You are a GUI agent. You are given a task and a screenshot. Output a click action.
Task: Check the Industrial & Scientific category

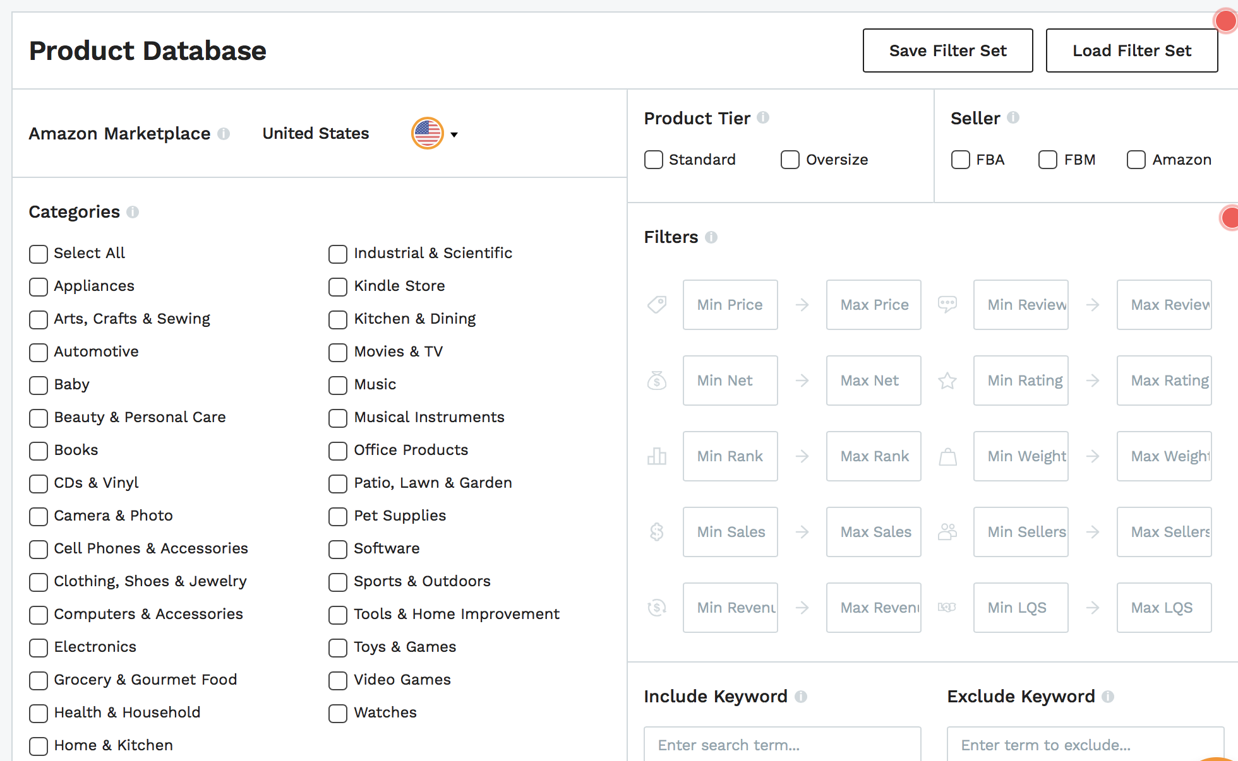(338, 254)
